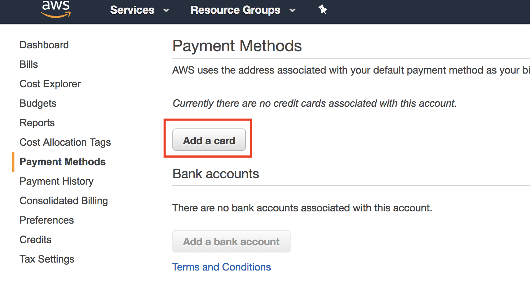
Task: Open the Bills page
Action: coord(29,65)
